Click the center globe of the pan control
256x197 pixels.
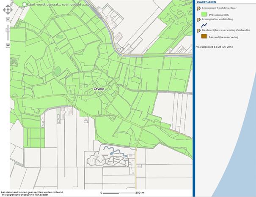coord(8,10)
